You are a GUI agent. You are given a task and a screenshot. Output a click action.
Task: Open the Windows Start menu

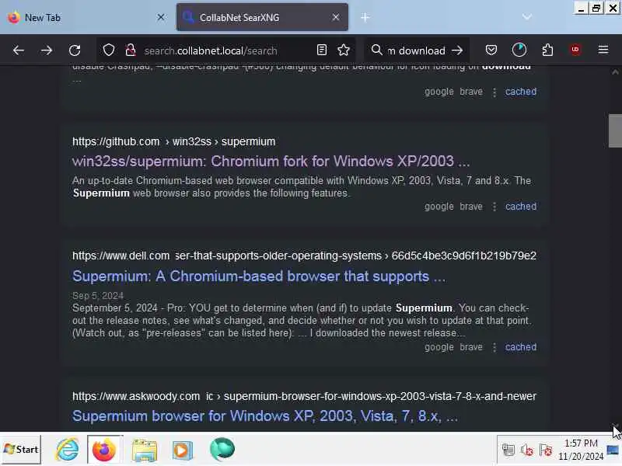point(21,450)
